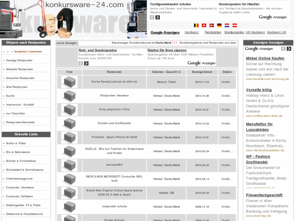The width and height of the screenshot is (295, 221).
Task: Click kostenlos inserieren link
Action: point(28,51)
